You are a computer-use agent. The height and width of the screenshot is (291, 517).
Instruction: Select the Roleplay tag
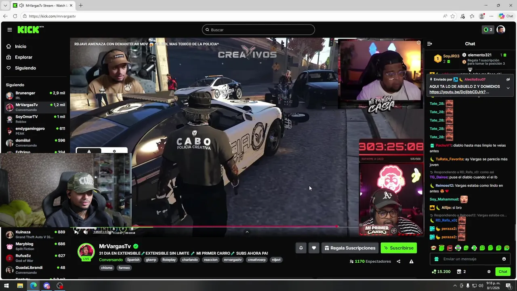[x=169, y=260]
